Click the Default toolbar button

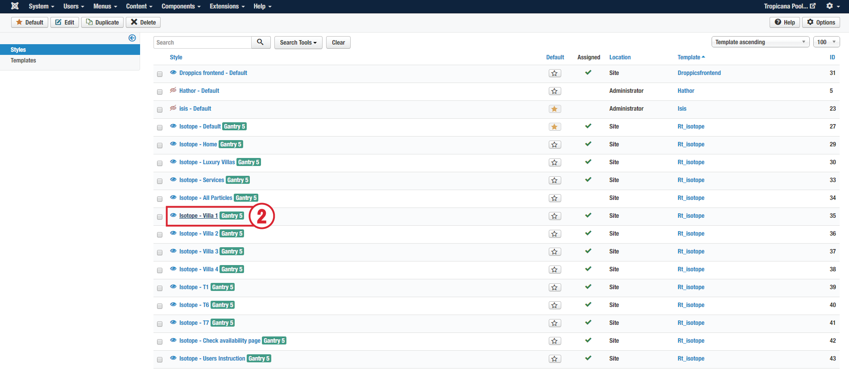pyautogui.click(x=29, y=22)
